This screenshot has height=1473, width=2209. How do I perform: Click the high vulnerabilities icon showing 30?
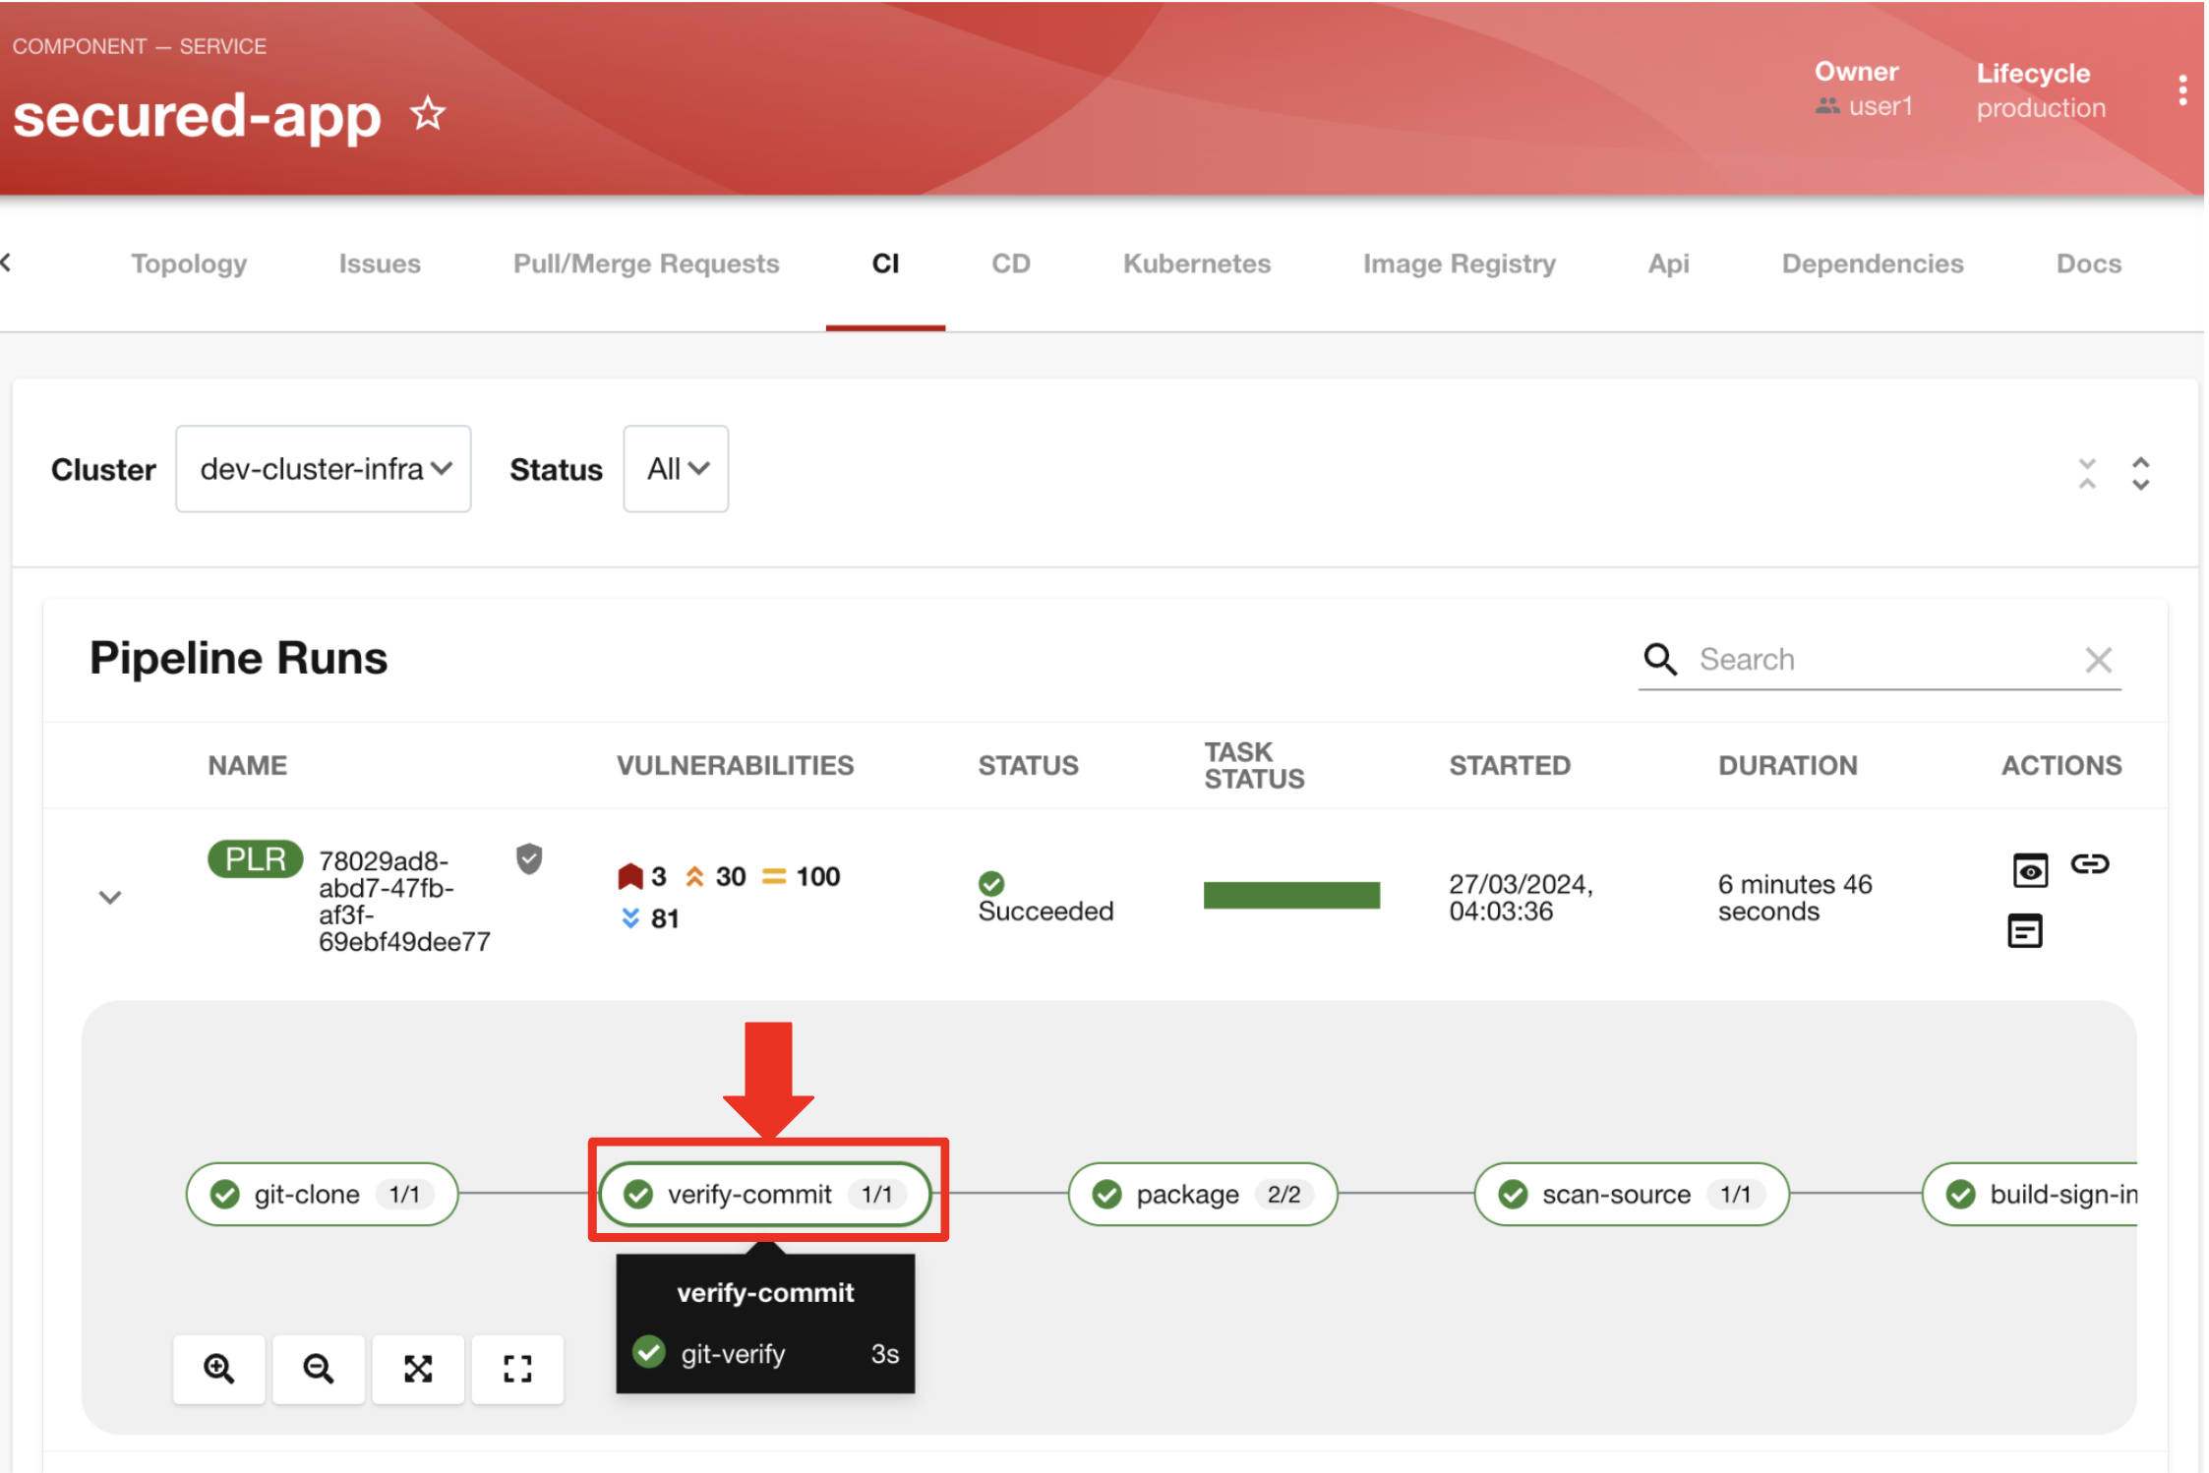(694, 876)
